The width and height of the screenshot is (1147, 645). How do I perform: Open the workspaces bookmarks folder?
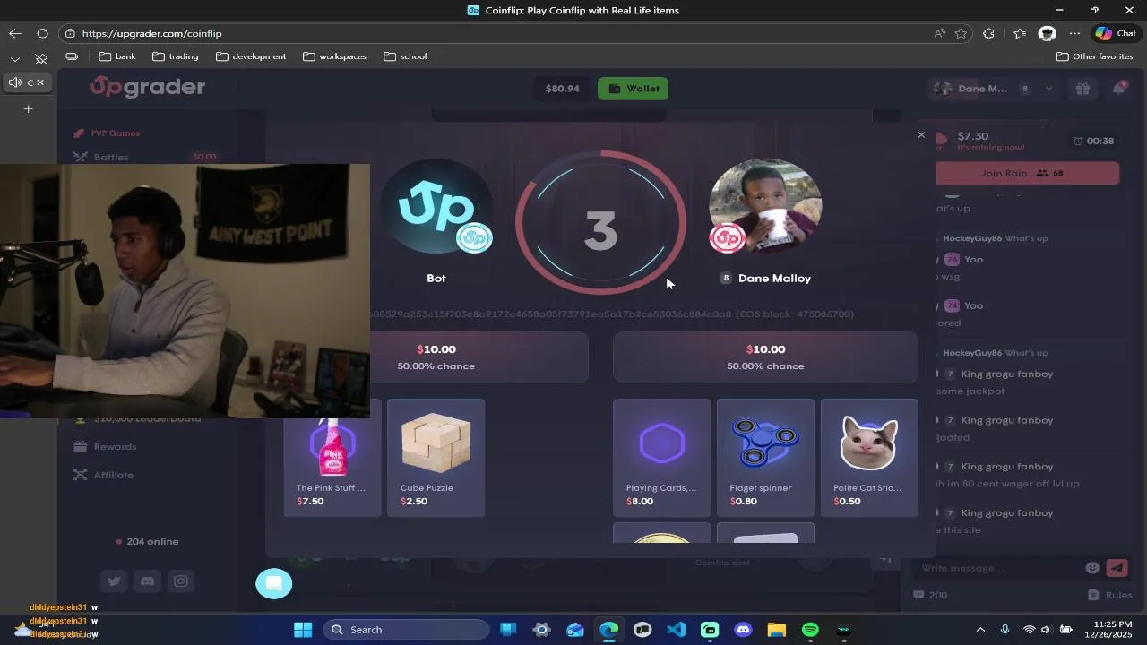point(335,56)
